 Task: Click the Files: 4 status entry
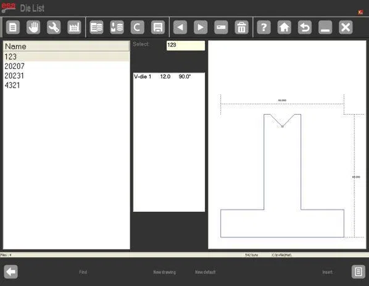[6, 255]
